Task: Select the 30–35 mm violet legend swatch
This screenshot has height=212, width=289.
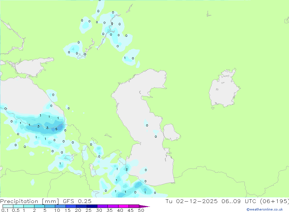Action: coord(103,206)
